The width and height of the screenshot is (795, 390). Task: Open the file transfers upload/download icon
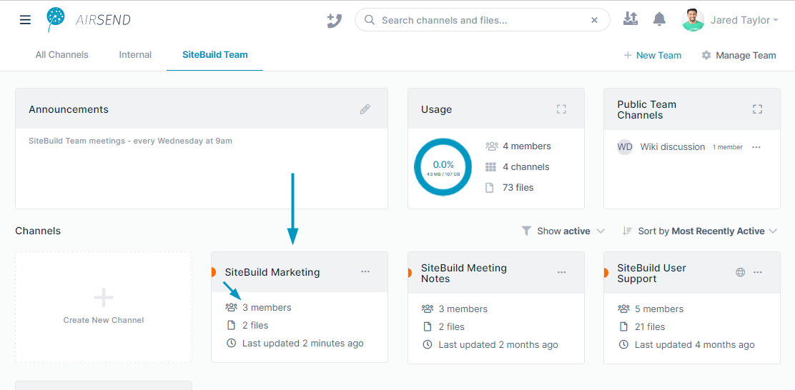[631, 20]
